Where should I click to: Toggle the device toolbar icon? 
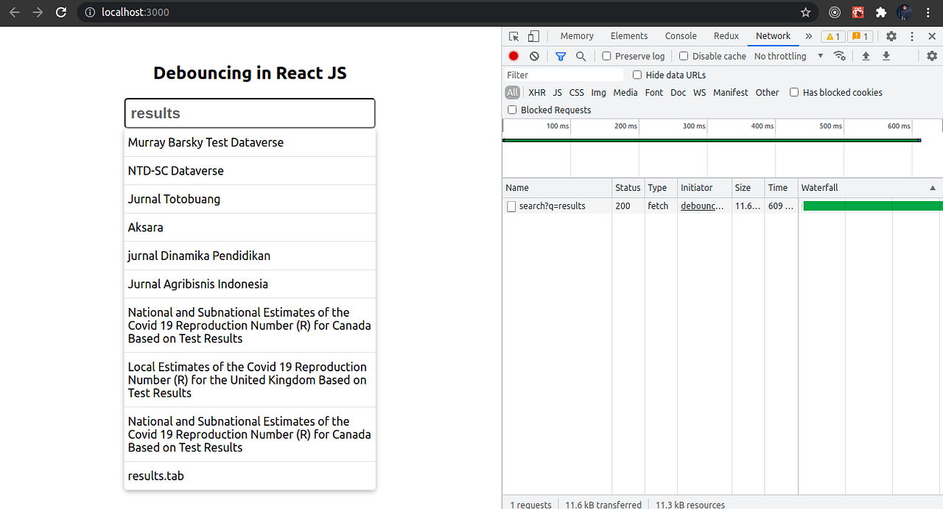533,35
